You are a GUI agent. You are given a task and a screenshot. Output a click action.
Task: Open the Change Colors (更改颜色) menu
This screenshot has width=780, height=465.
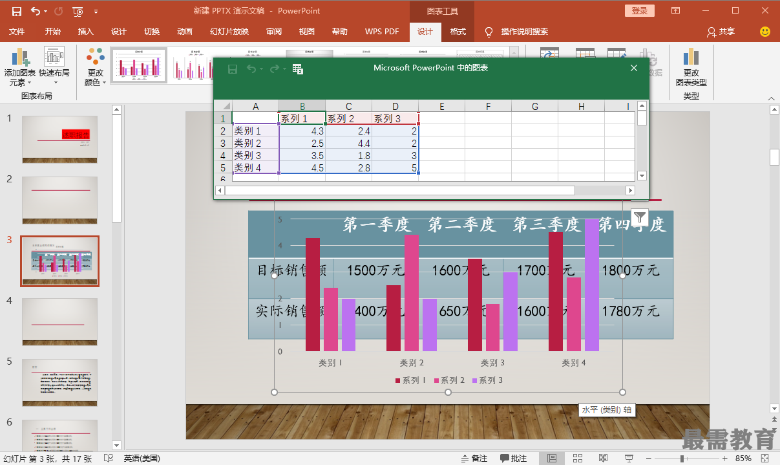click(x=96, y=67)
